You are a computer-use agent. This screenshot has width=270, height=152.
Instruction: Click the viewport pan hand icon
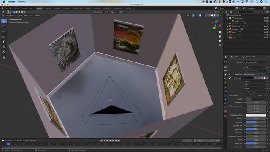[219, 36]
